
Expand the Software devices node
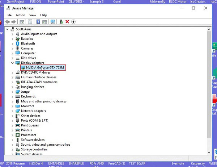pyautogui.click(x=12, y=140)
